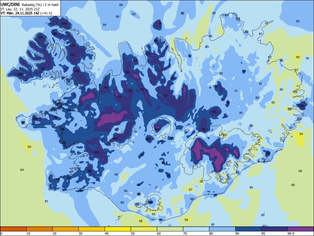Click the navy 95–99.9 legend swatch
The height and width of the screenshot is (236, 314).
coord(274,229)
